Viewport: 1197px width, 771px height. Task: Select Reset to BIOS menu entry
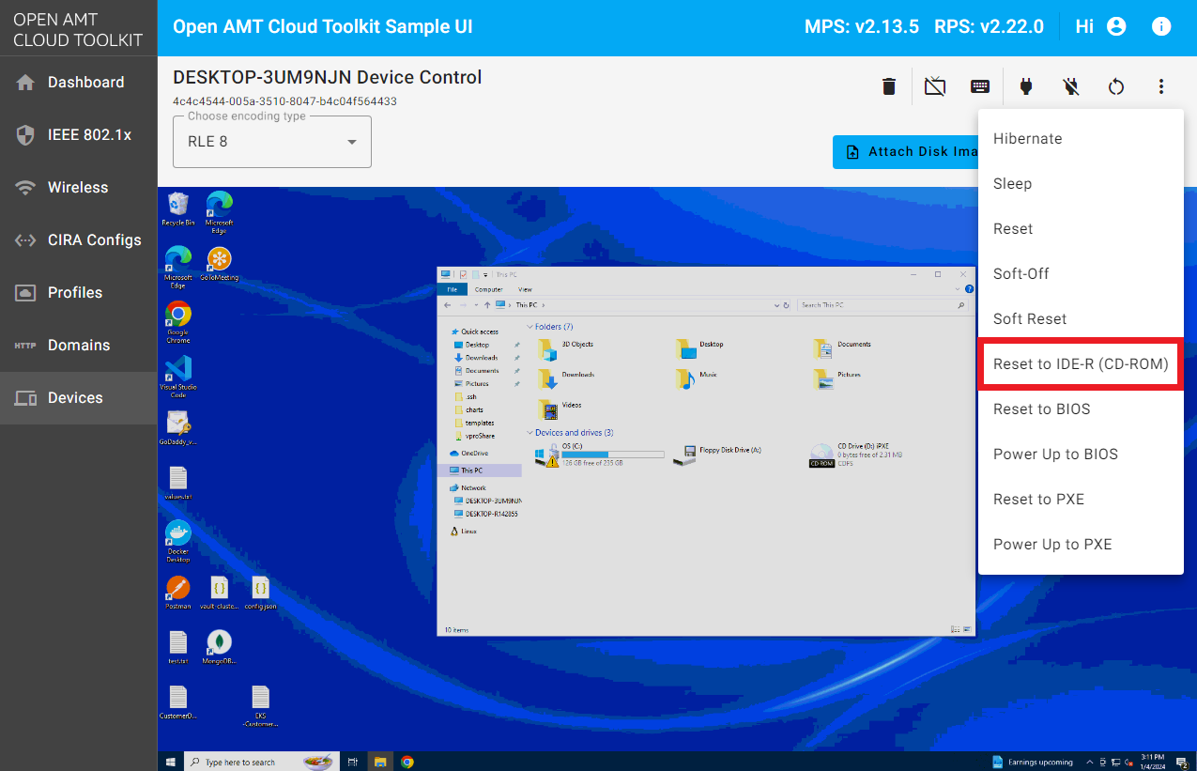tap(1042, 409)
